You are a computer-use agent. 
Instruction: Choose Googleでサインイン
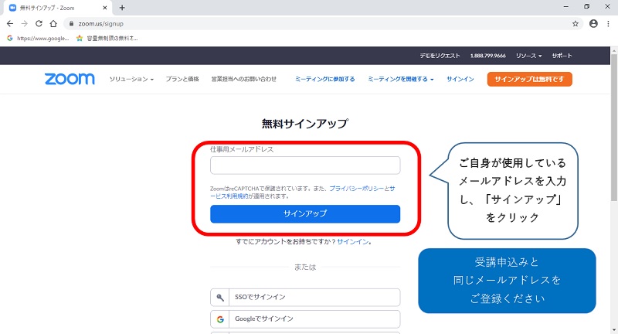pyautogui.click(x=305, y=319)
